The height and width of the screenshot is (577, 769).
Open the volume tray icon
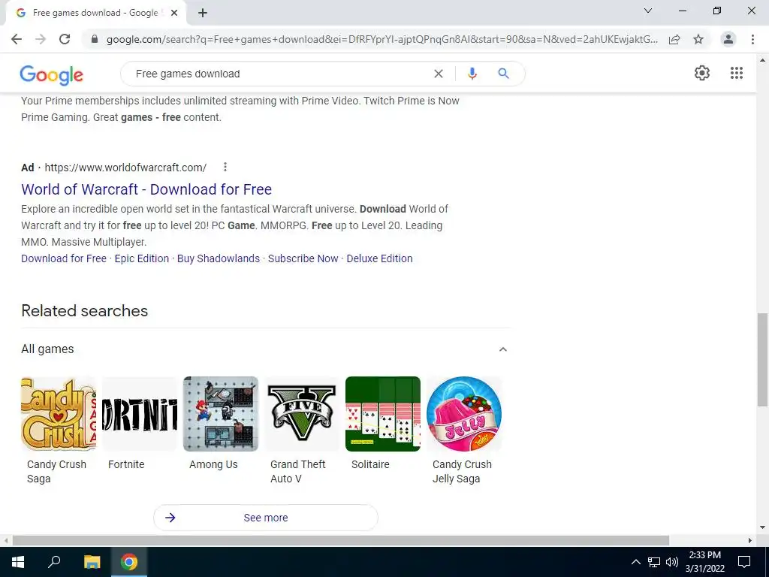point(672,562)
